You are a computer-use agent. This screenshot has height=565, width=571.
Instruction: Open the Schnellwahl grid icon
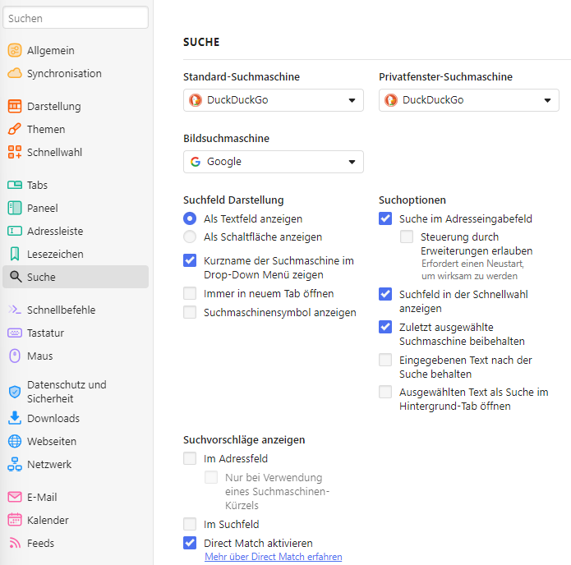[15, 152]
